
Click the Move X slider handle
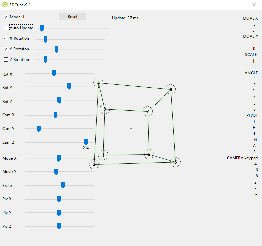(x=58, y=158)
